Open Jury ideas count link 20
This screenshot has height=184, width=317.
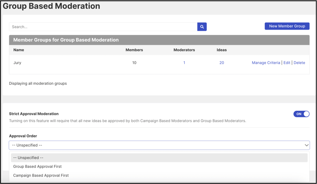pos(222,63)
